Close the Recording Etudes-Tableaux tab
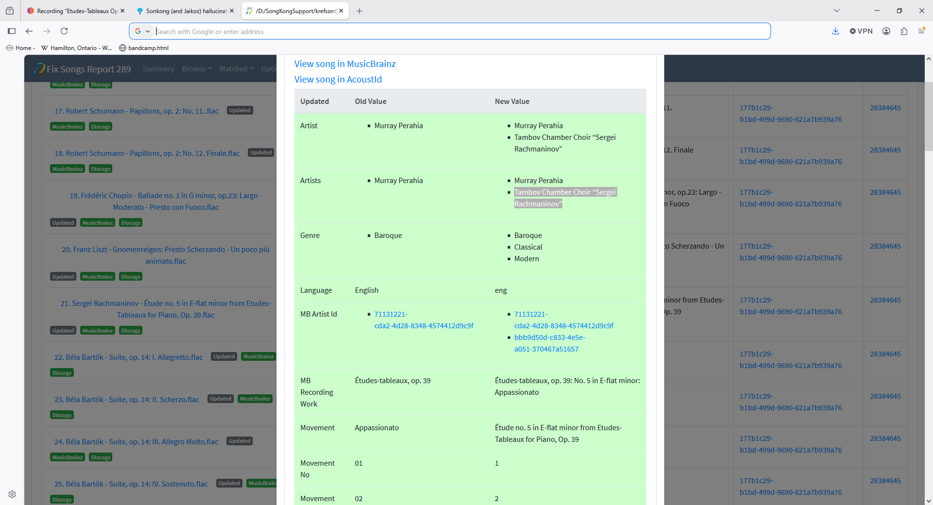933x505 pixels. [x=122, y=11]
